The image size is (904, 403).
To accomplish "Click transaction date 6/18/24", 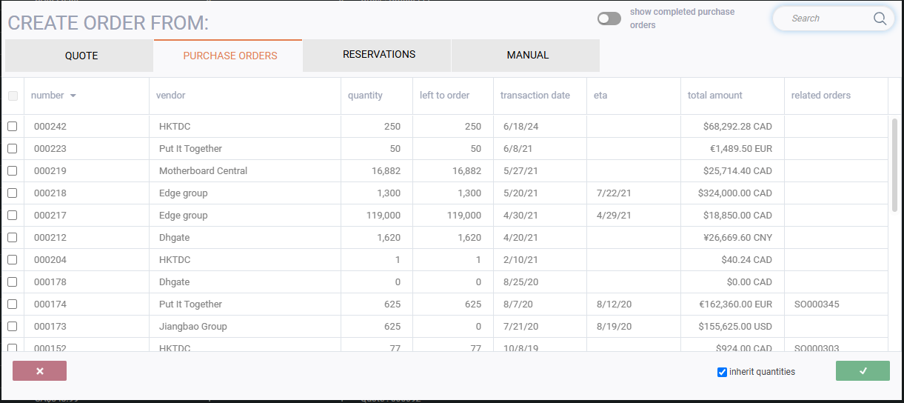I will point(520,127).
